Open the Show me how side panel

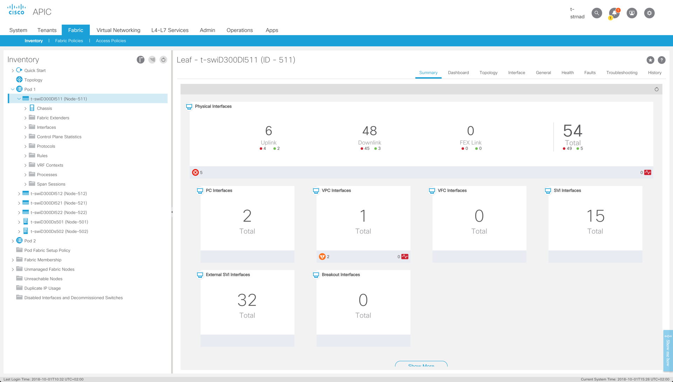click(668, 351)
